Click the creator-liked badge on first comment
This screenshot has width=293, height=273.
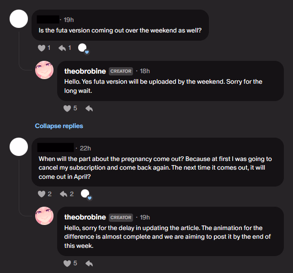(83, 48)
